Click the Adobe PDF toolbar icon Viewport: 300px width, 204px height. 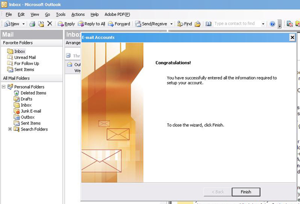tap(289, 23)
